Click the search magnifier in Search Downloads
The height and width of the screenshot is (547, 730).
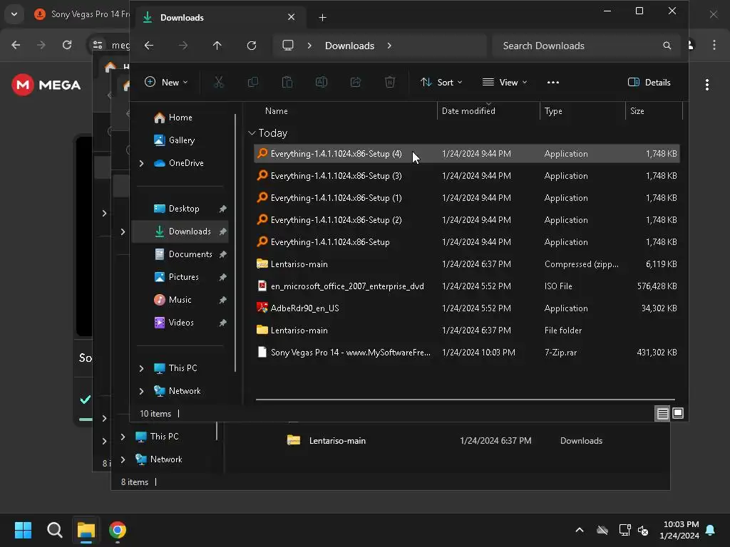point(667,46)
